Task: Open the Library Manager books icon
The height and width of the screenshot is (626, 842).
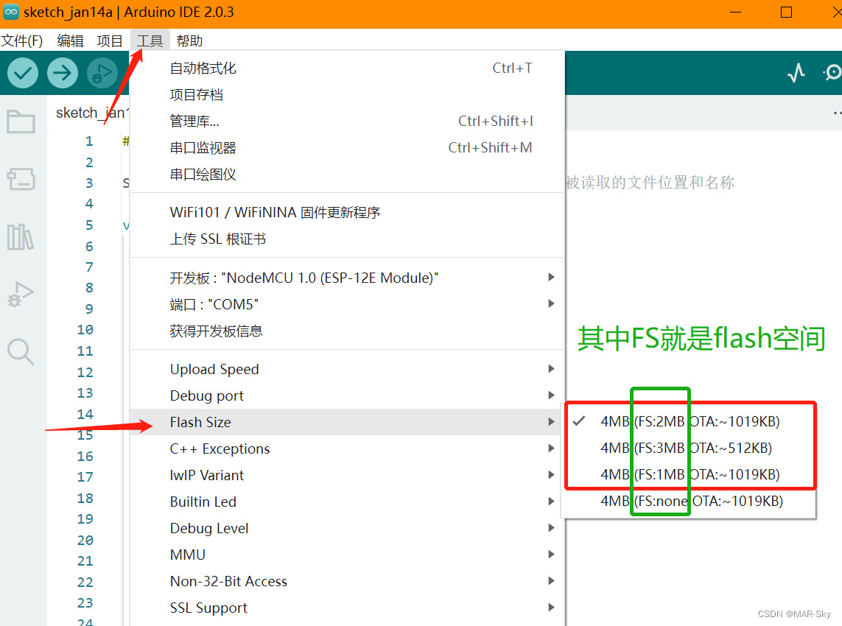Action: pyautogui.click(x=21, y=236)
